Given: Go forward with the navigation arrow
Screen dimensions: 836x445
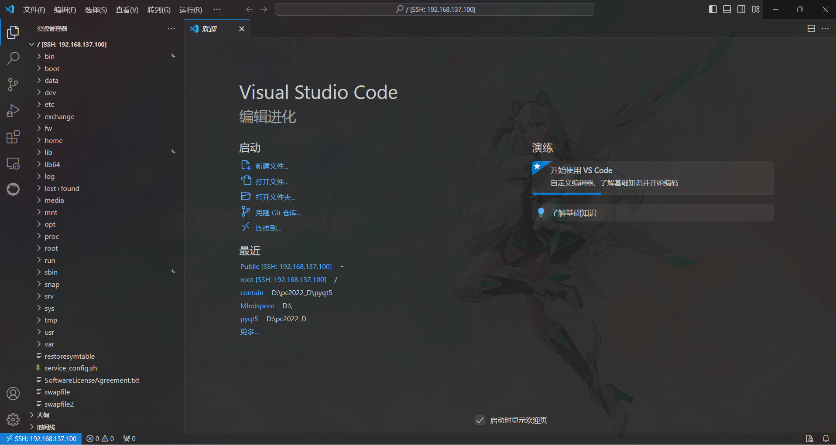Looking at the screenshot, I should point(264,9).
